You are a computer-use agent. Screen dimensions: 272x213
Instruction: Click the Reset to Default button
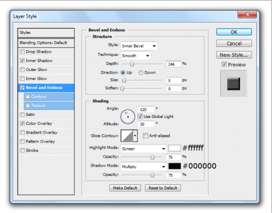click(163, 188)
